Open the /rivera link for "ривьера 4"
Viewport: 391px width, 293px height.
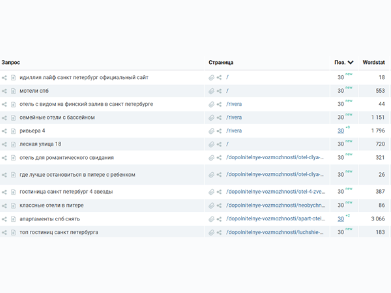[x=234, y=131]
